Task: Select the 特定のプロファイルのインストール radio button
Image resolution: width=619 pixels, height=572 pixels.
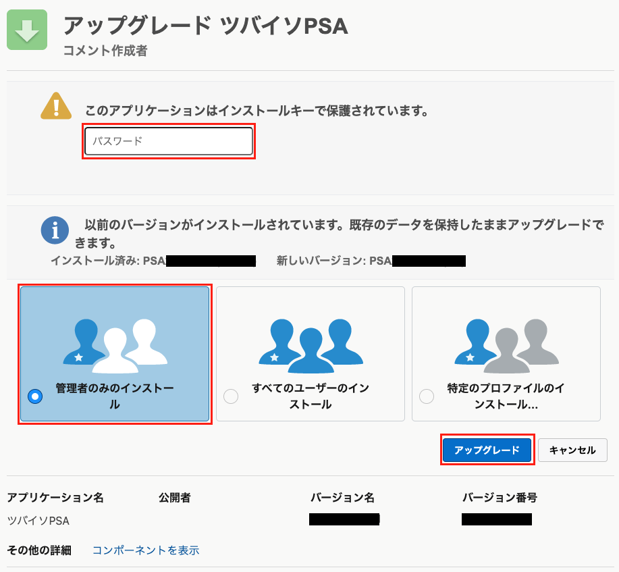Action: [427, 396]
